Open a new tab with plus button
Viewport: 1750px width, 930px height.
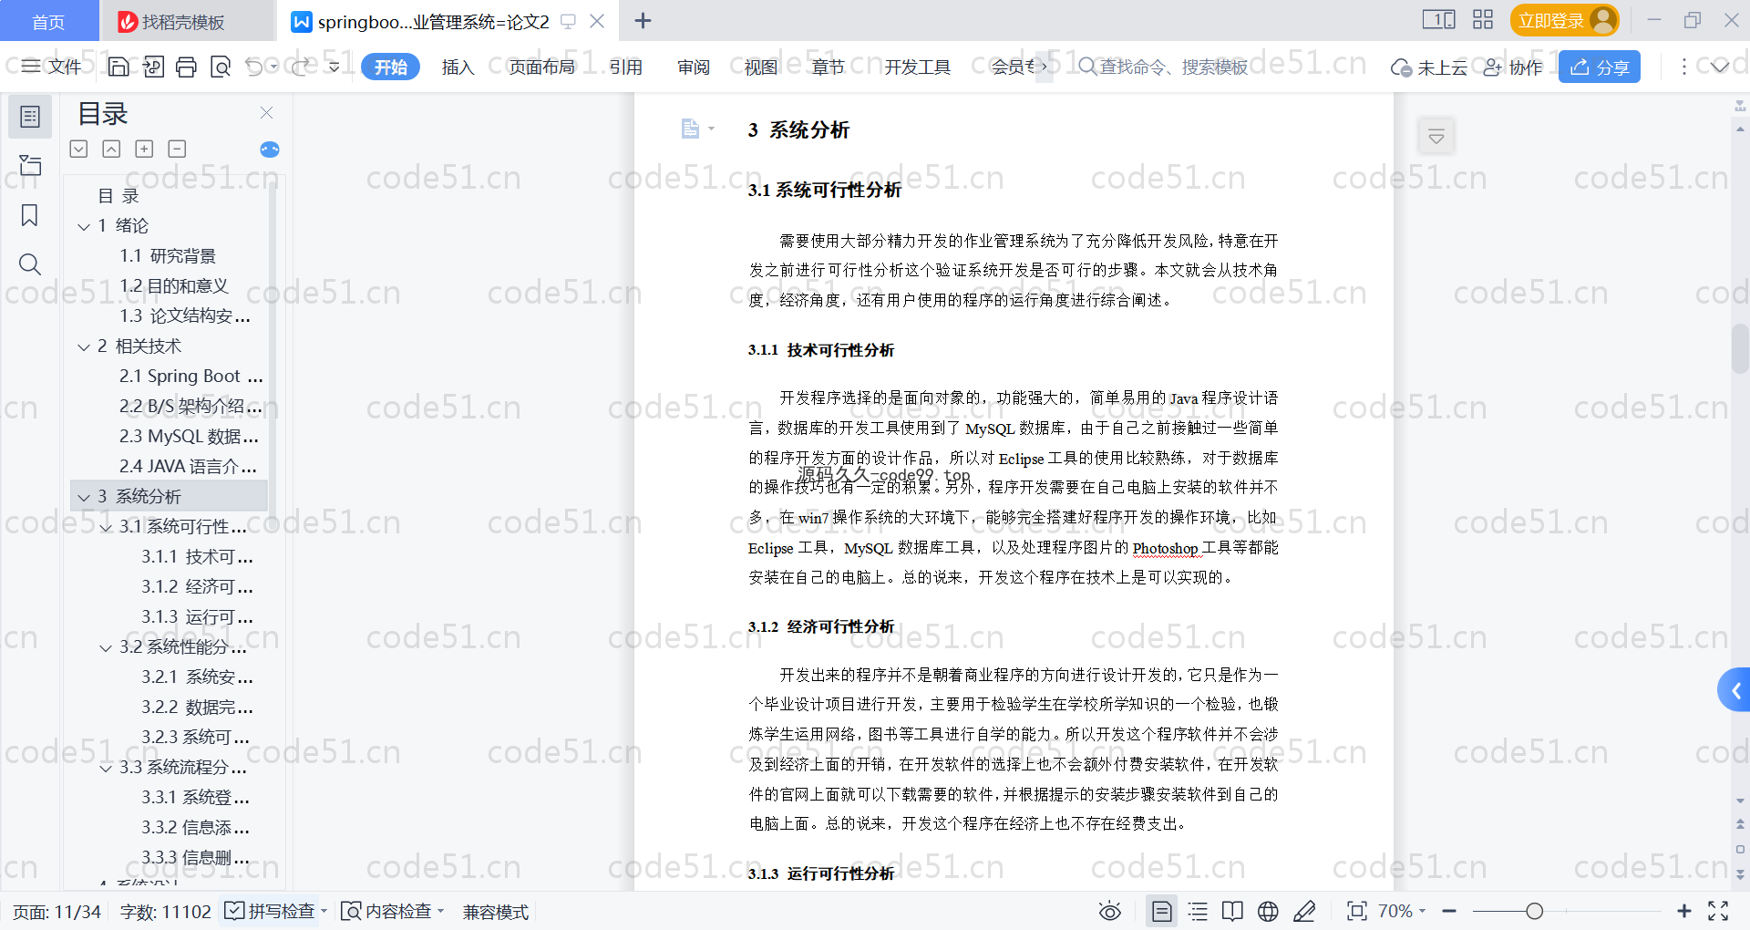(x=643, y=20)
